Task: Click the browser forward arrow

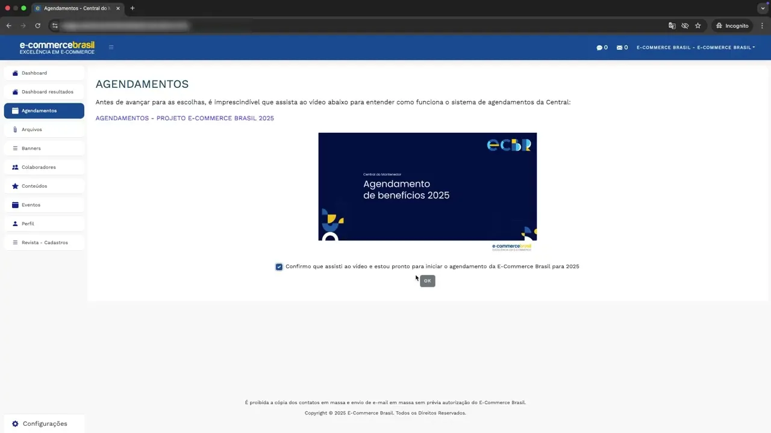Action: coord(23,26)
